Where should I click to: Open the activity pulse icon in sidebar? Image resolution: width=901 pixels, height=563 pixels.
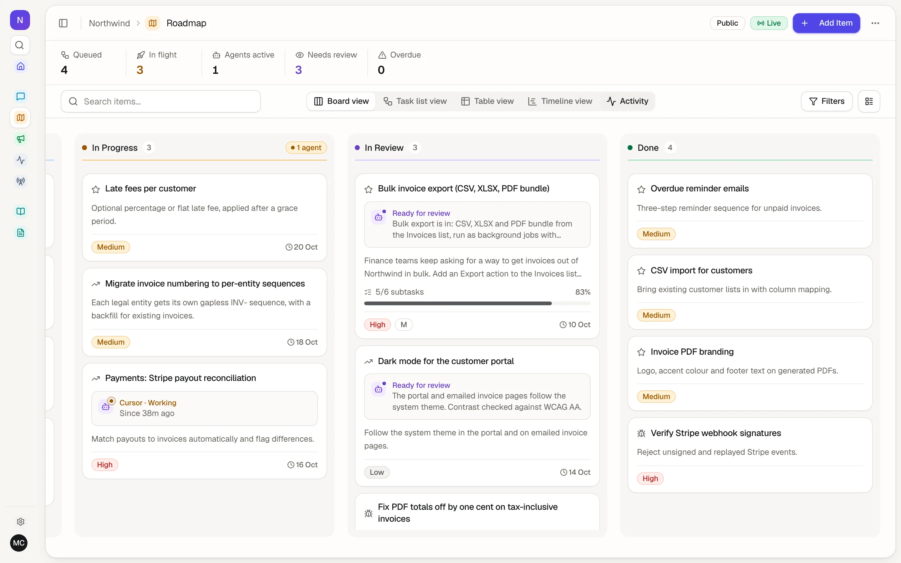[20, 160]
